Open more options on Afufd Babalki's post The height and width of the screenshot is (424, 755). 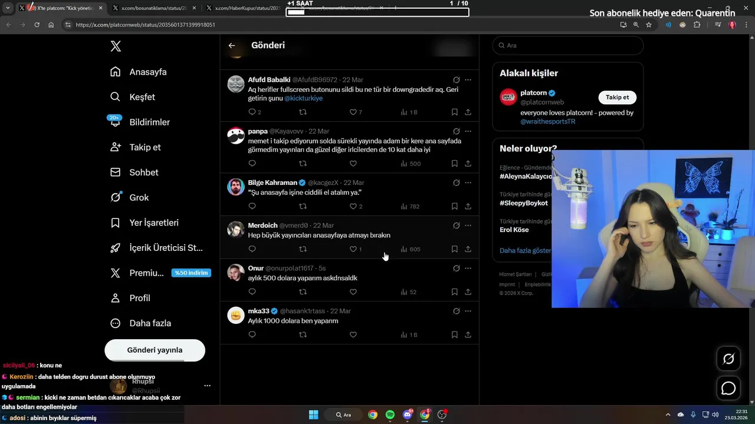[x=468, y=79]
